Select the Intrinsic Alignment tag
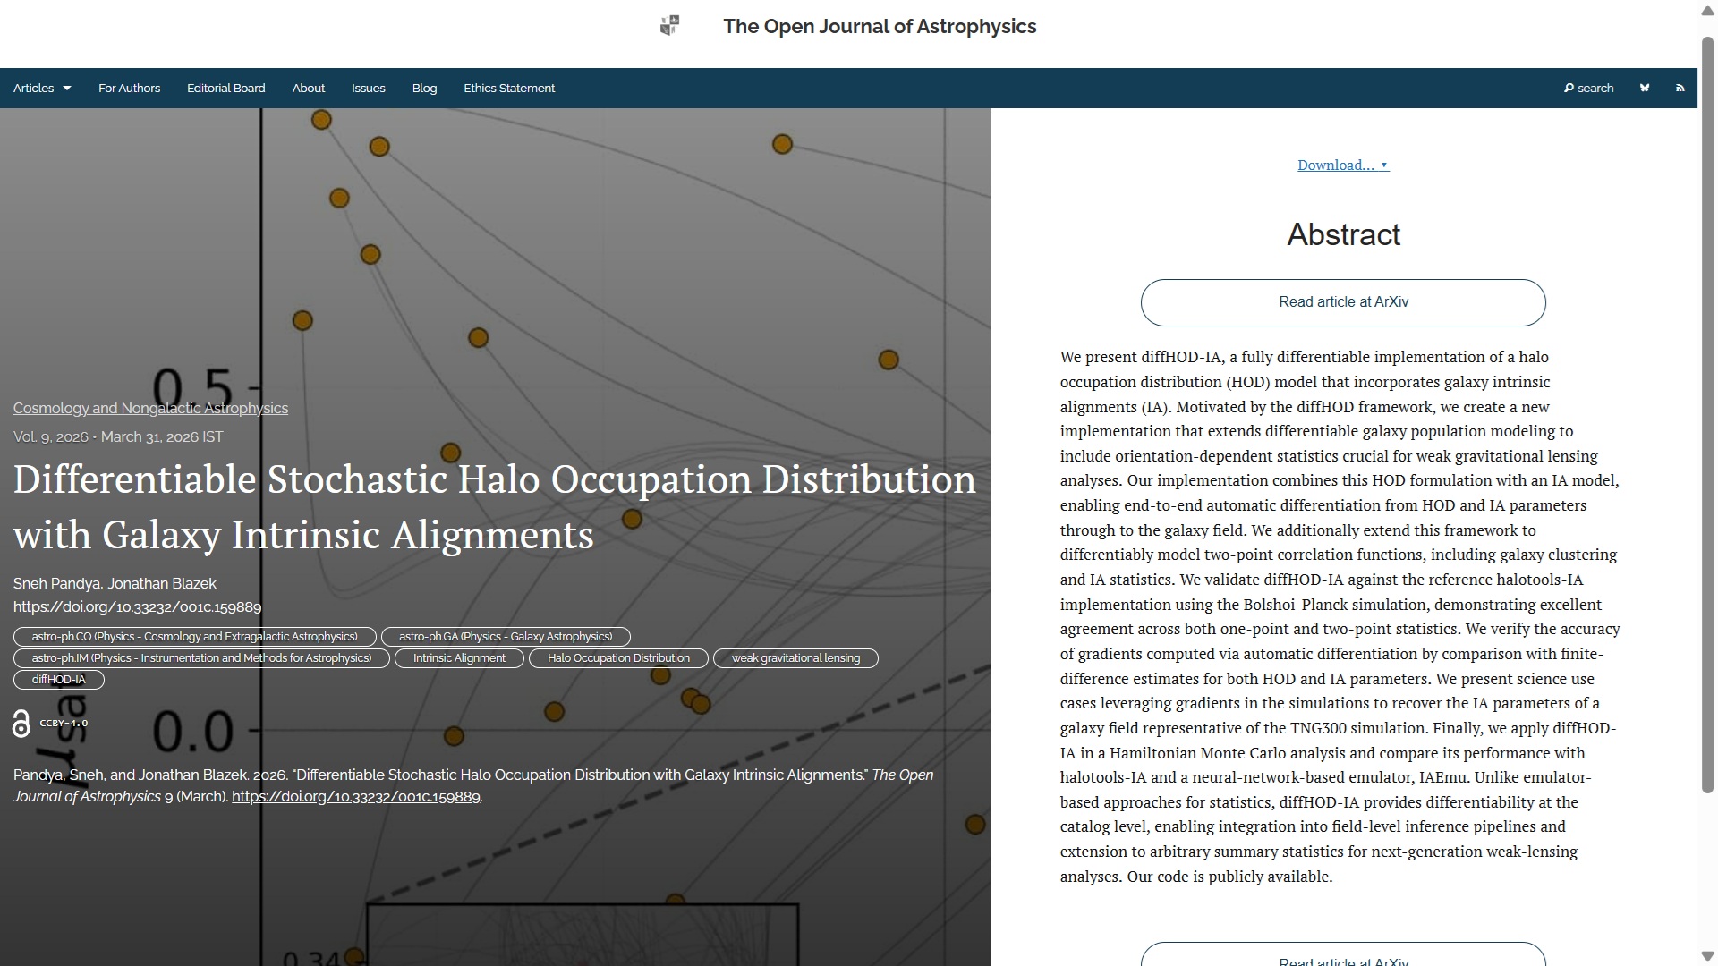This screenshot has width=1718, height=966. (459, 658)
